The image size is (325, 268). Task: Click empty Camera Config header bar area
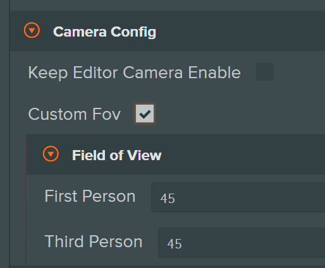[x=240, y=31]
